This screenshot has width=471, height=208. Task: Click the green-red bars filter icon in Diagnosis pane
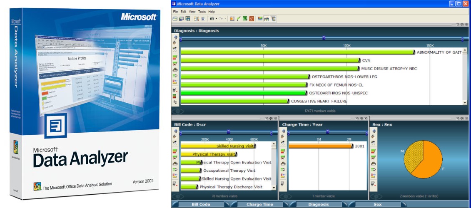(175, 57)
